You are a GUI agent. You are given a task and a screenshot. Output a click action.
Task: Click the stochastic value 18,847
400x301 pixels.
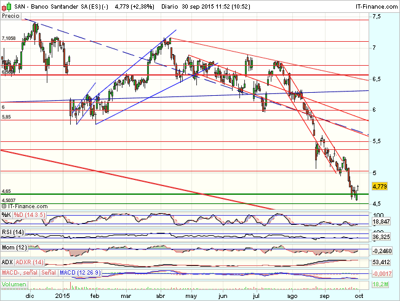[x=381, y=222]
